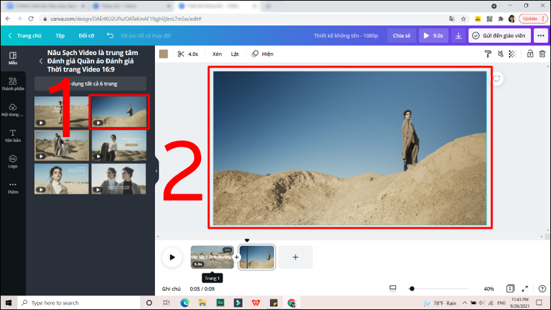Screen dimensions: 551x310
Task: Go back from template details with chevron
Action: 41,61
